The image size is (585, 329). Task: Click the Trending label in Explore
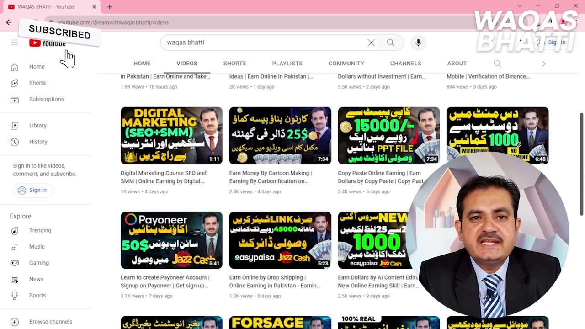pos(40,230)
